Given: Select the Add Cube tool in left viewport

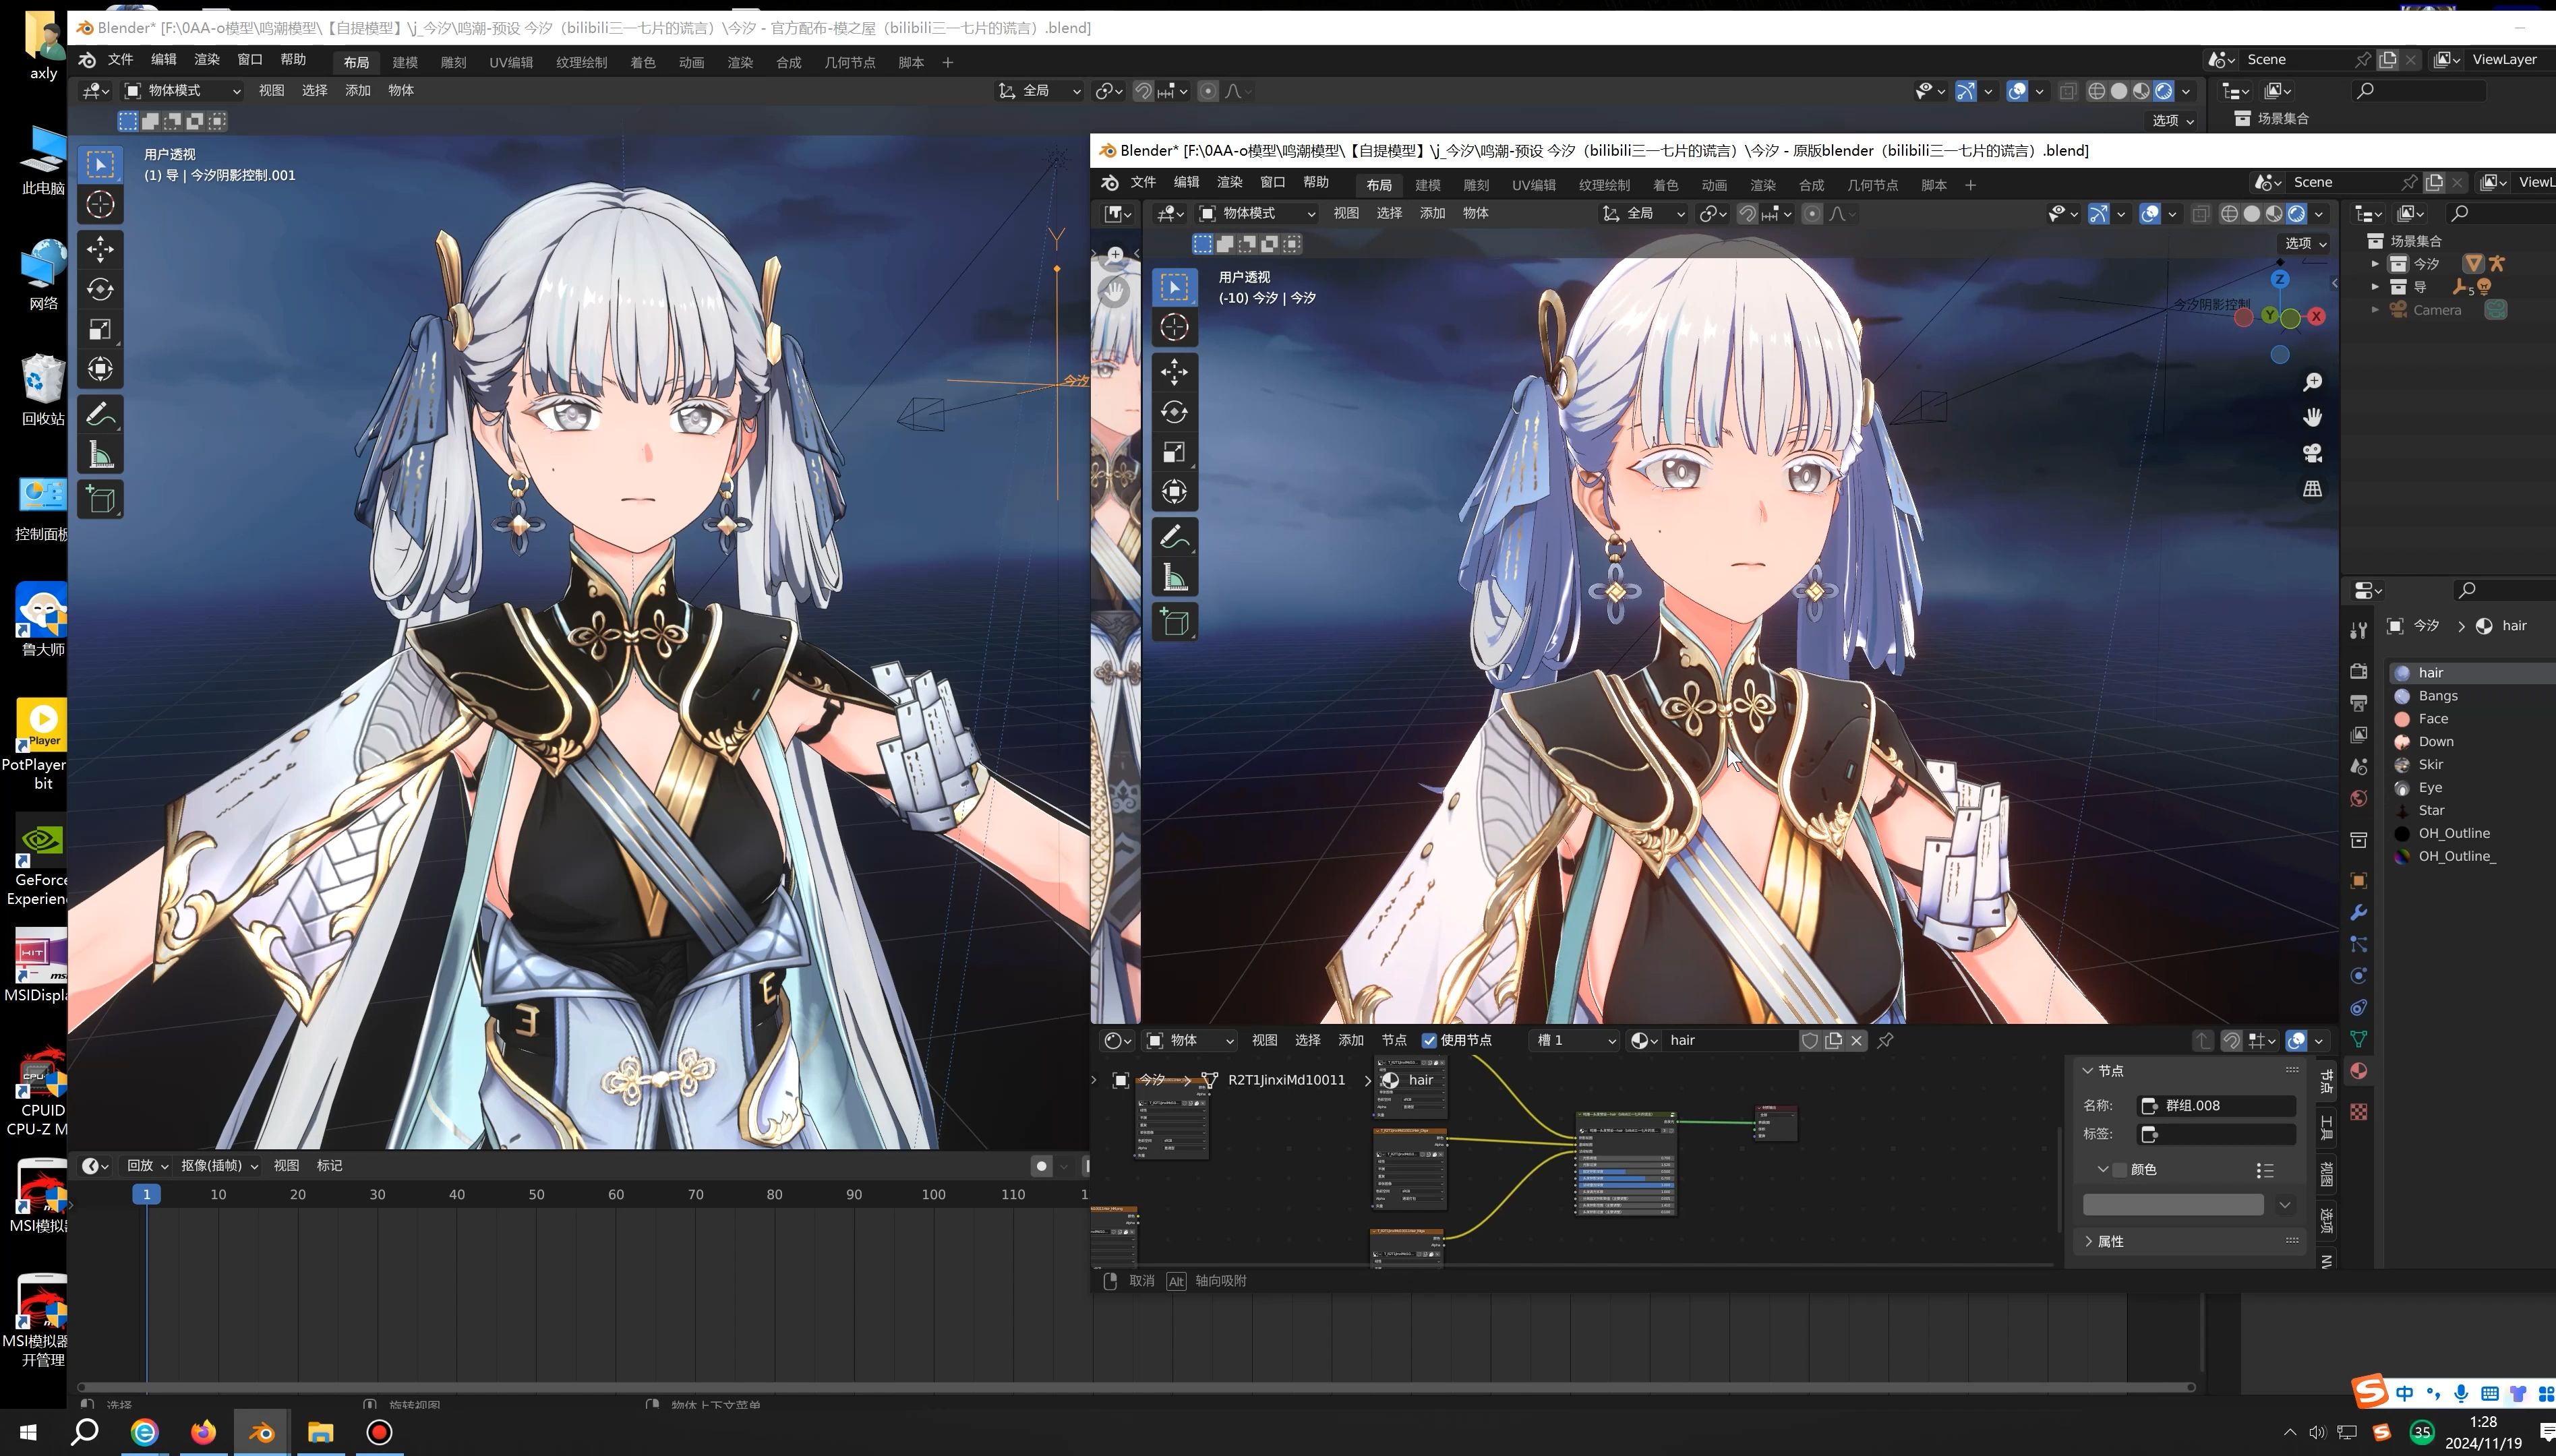Looking at the screenshot, I should pos(100,499).
